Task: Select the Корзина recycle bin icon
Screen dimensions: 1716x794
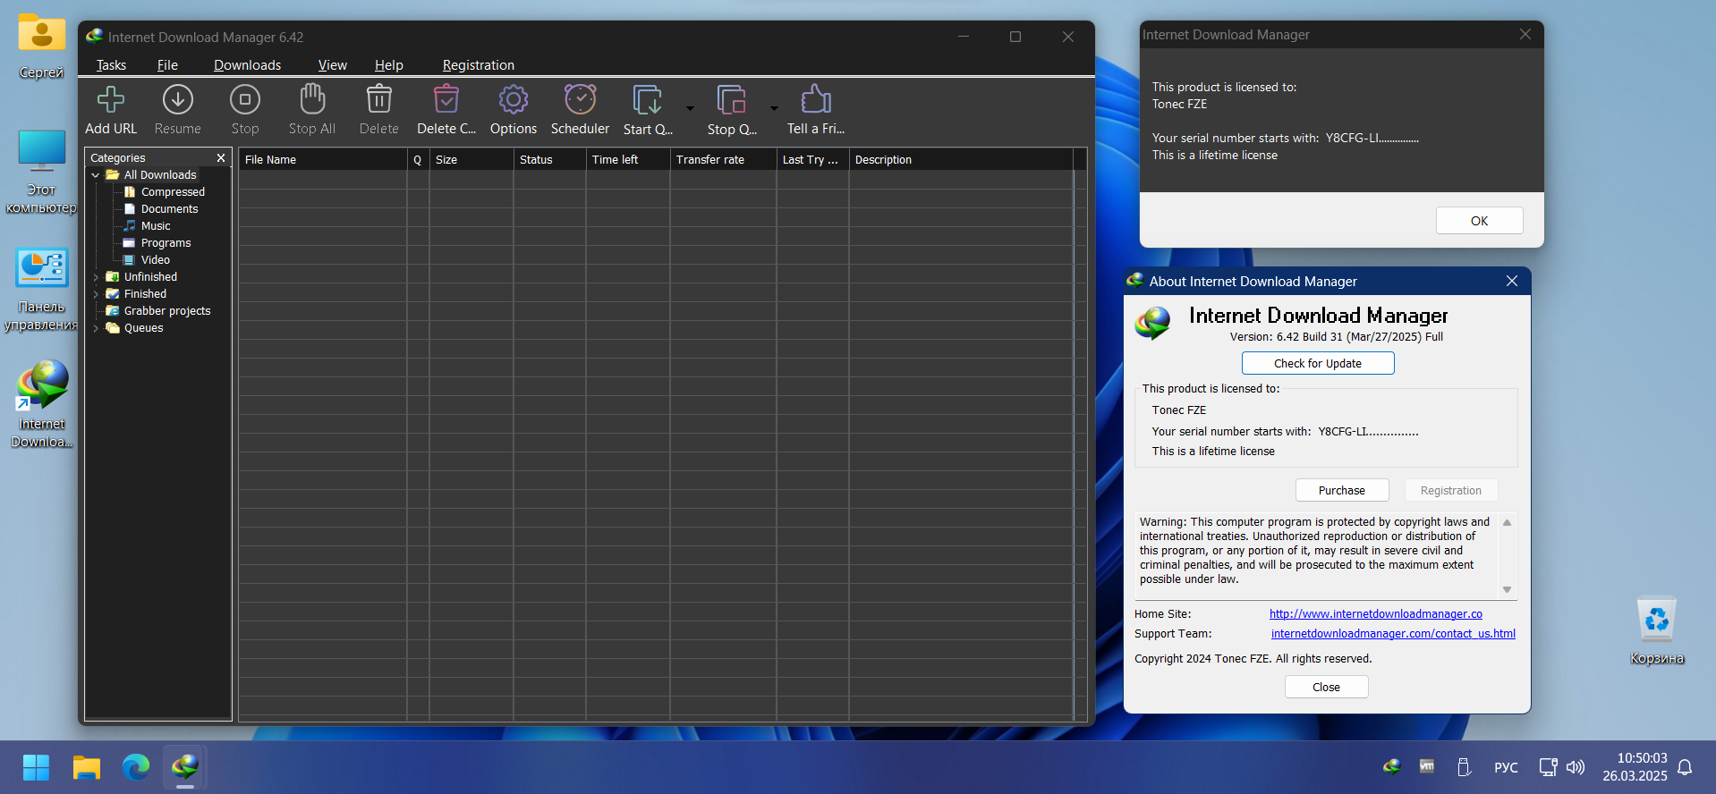Action: coord(1657,631)
